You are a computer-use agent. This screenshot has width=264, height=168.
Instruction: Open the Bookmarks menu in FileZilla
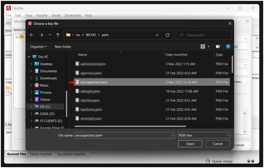(73, 15)
